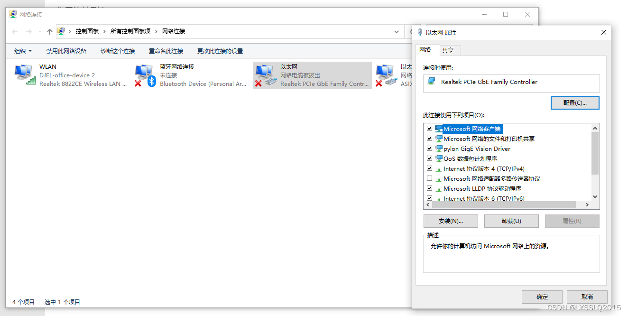628x316 pixels.
Task: Click the Microsoft network client item icon
Action: coord(439,129)
